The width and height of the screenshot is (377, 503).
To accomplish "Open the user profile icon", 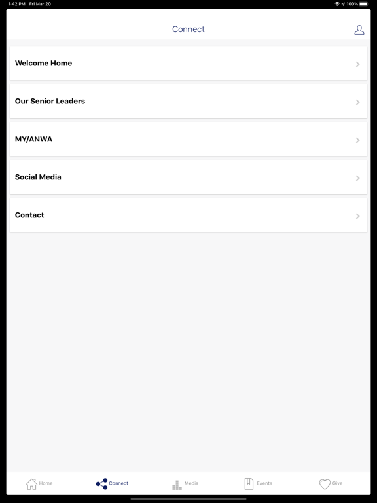I will [359, 30].
